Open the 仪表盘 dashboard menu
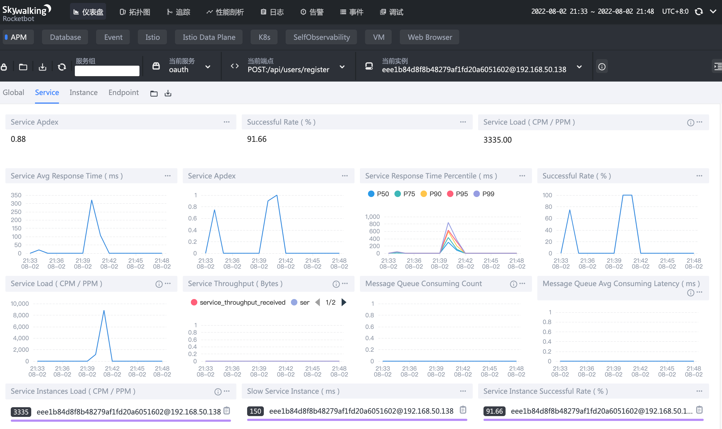 click(x=88, y=12)
